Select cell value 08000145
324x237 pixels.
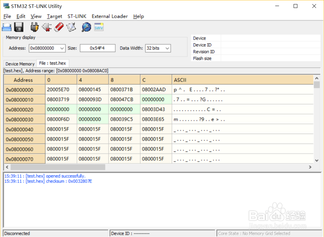93,90
